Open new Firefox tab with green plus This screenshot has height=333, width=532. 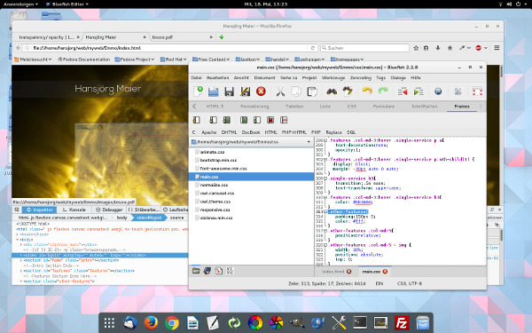(x=222, y=37)
